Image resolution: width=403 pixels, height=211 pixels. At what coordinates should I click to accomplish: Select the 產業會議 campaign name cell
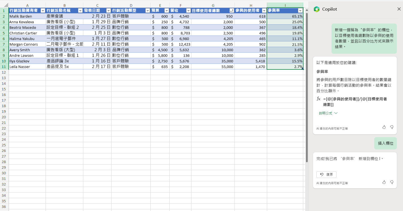(x=64, y=16)
